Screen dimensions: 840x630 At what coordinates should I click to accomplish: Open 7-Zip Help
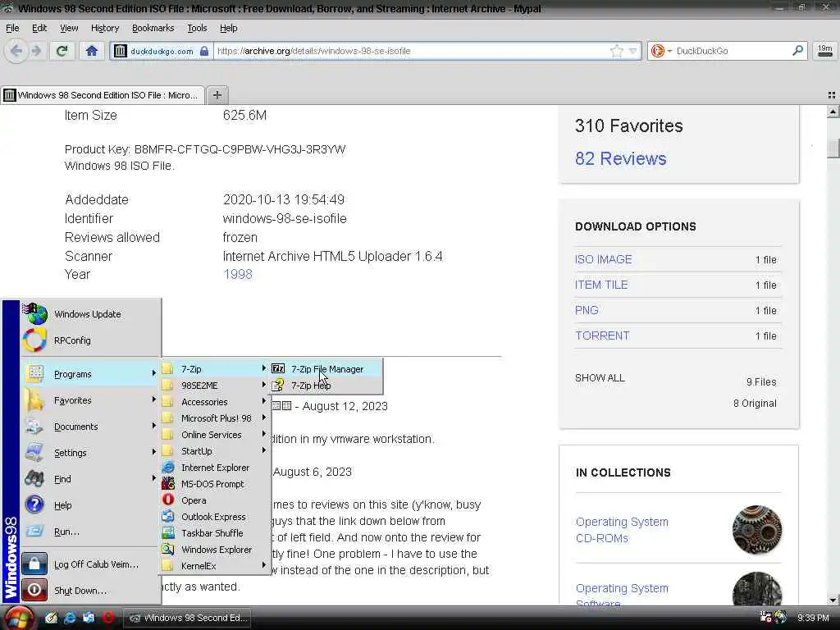click(326, 386)
